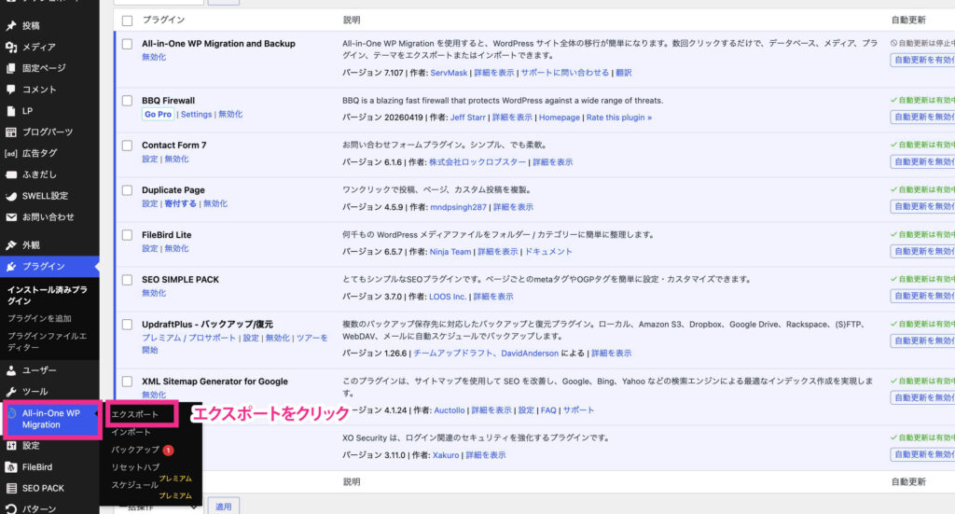Open Ninja Team author link
Image resolution: width=955 pixels, height=514 pixels.
(450, 252)
